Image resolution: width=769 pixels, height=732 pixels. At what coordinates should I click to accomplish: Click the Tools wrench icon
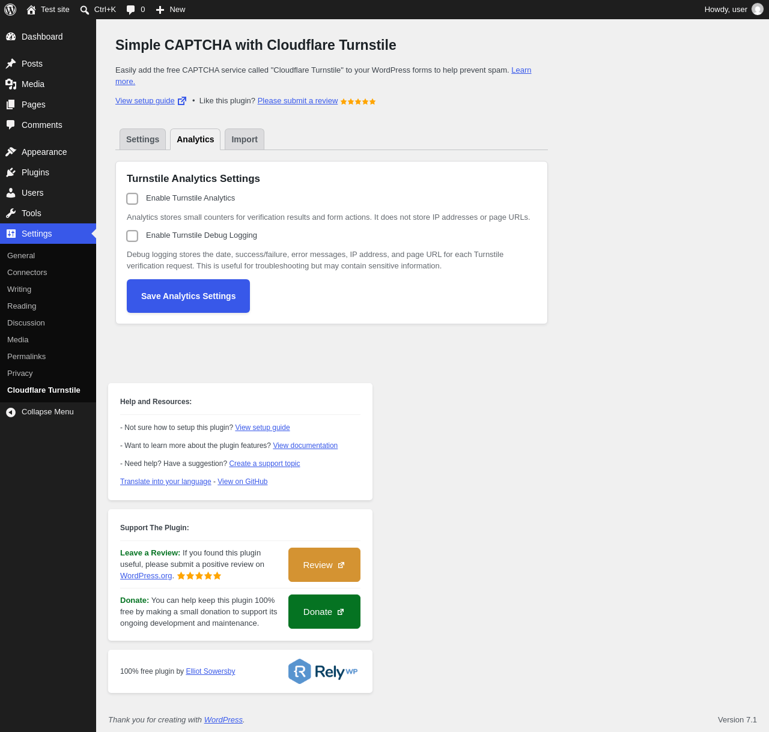(x=11, y=213)
